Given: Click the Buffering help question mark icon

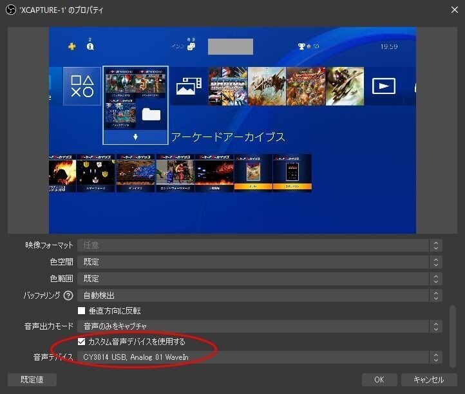Looking at the screenshot, I should [x=68, y=295].
